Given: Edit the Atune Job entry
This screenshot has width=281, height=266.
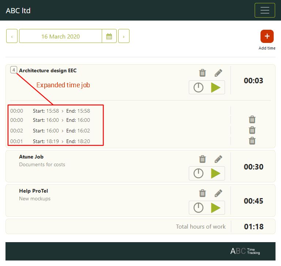Looking at the screenshot, I should (x=218, y=159).
